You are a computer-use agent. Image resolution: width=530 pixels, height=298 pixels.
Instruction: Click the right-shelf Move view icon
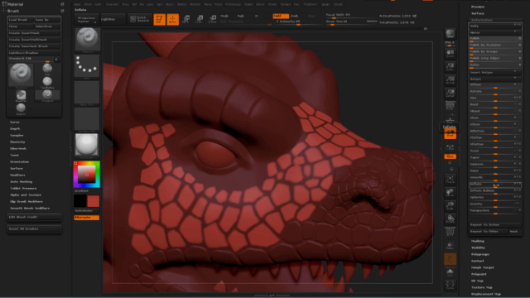[x=450, y=193]
